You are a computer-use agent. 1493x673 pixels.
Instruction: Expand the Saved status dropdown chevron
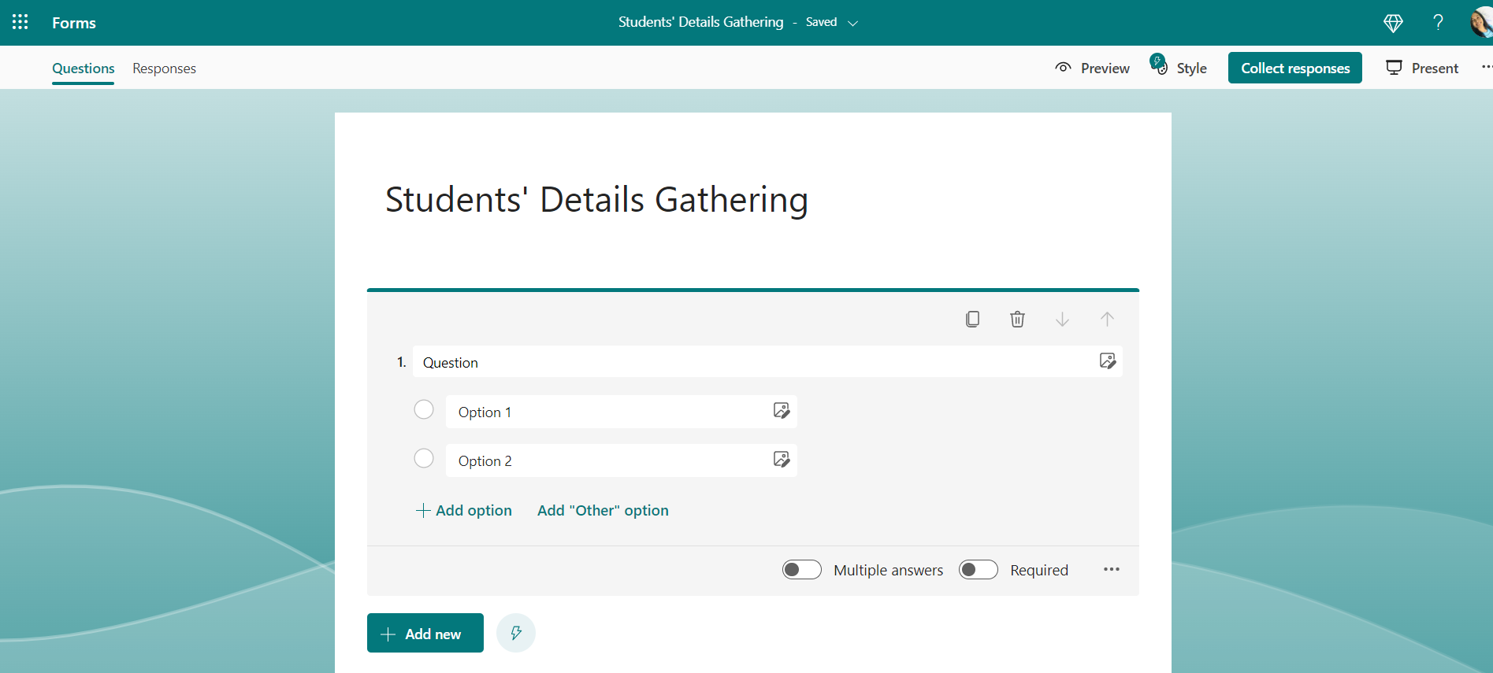[x=852, y=23]
